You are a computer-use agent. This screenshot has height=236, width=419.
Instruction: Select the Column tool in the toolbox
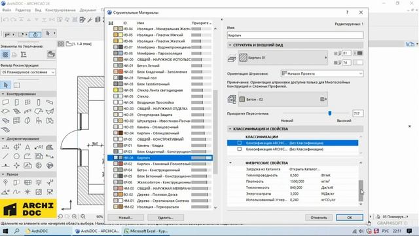39,102
